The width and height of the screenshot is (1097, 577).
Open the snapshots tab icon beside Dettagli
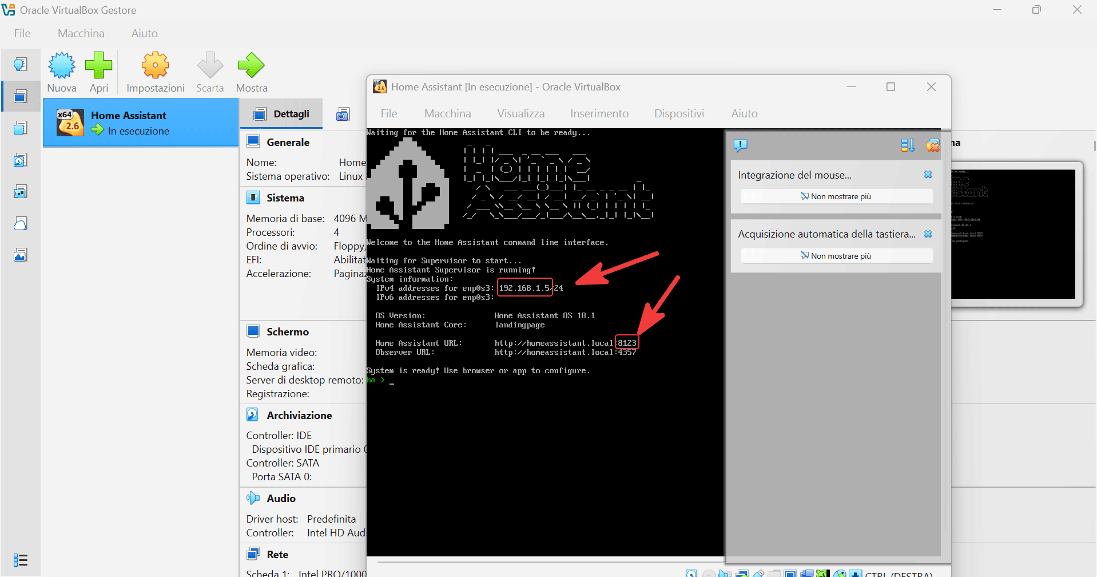343,114
